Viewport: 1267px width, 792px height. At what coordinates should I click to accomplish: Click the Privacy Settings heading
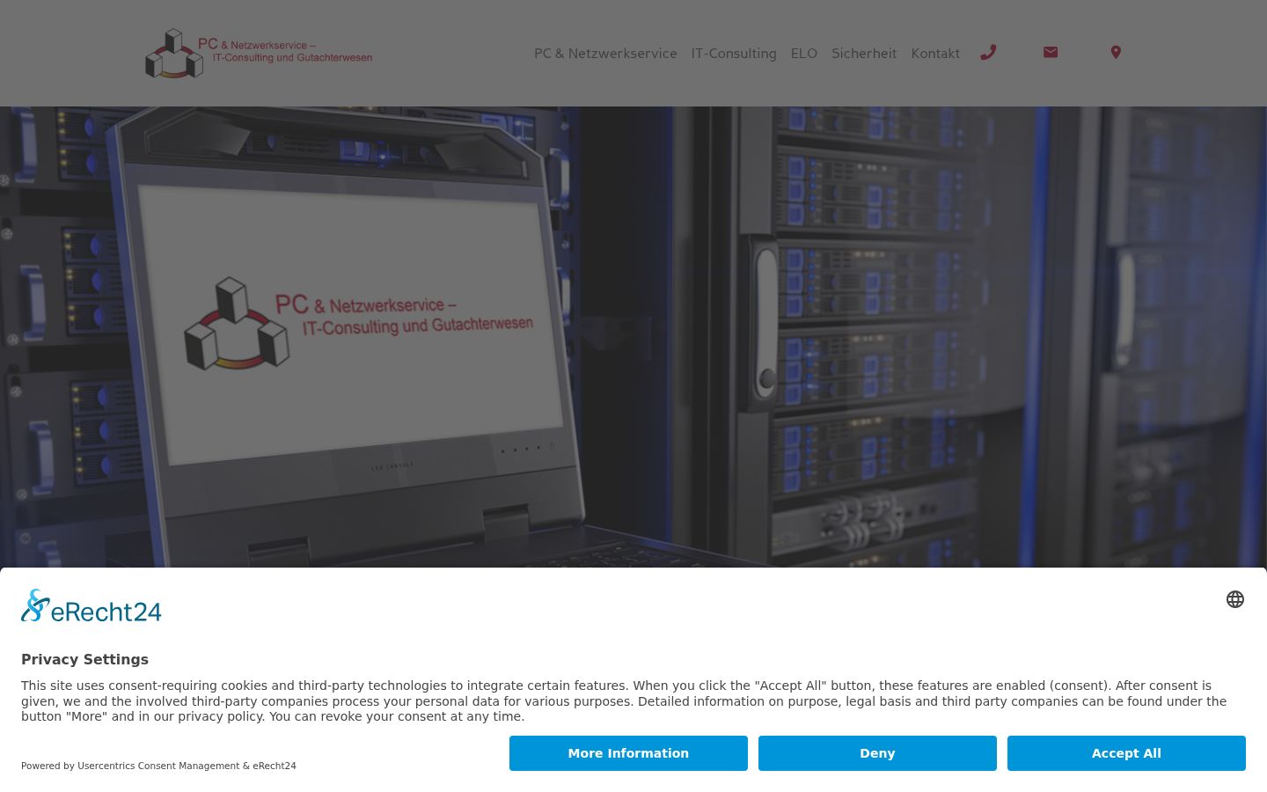point(84,659)
